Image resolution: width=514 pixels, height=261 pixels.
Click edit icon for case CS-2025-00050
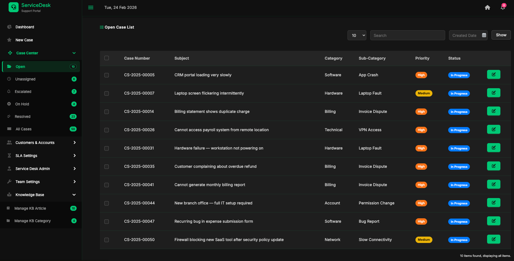coord(493,239)
